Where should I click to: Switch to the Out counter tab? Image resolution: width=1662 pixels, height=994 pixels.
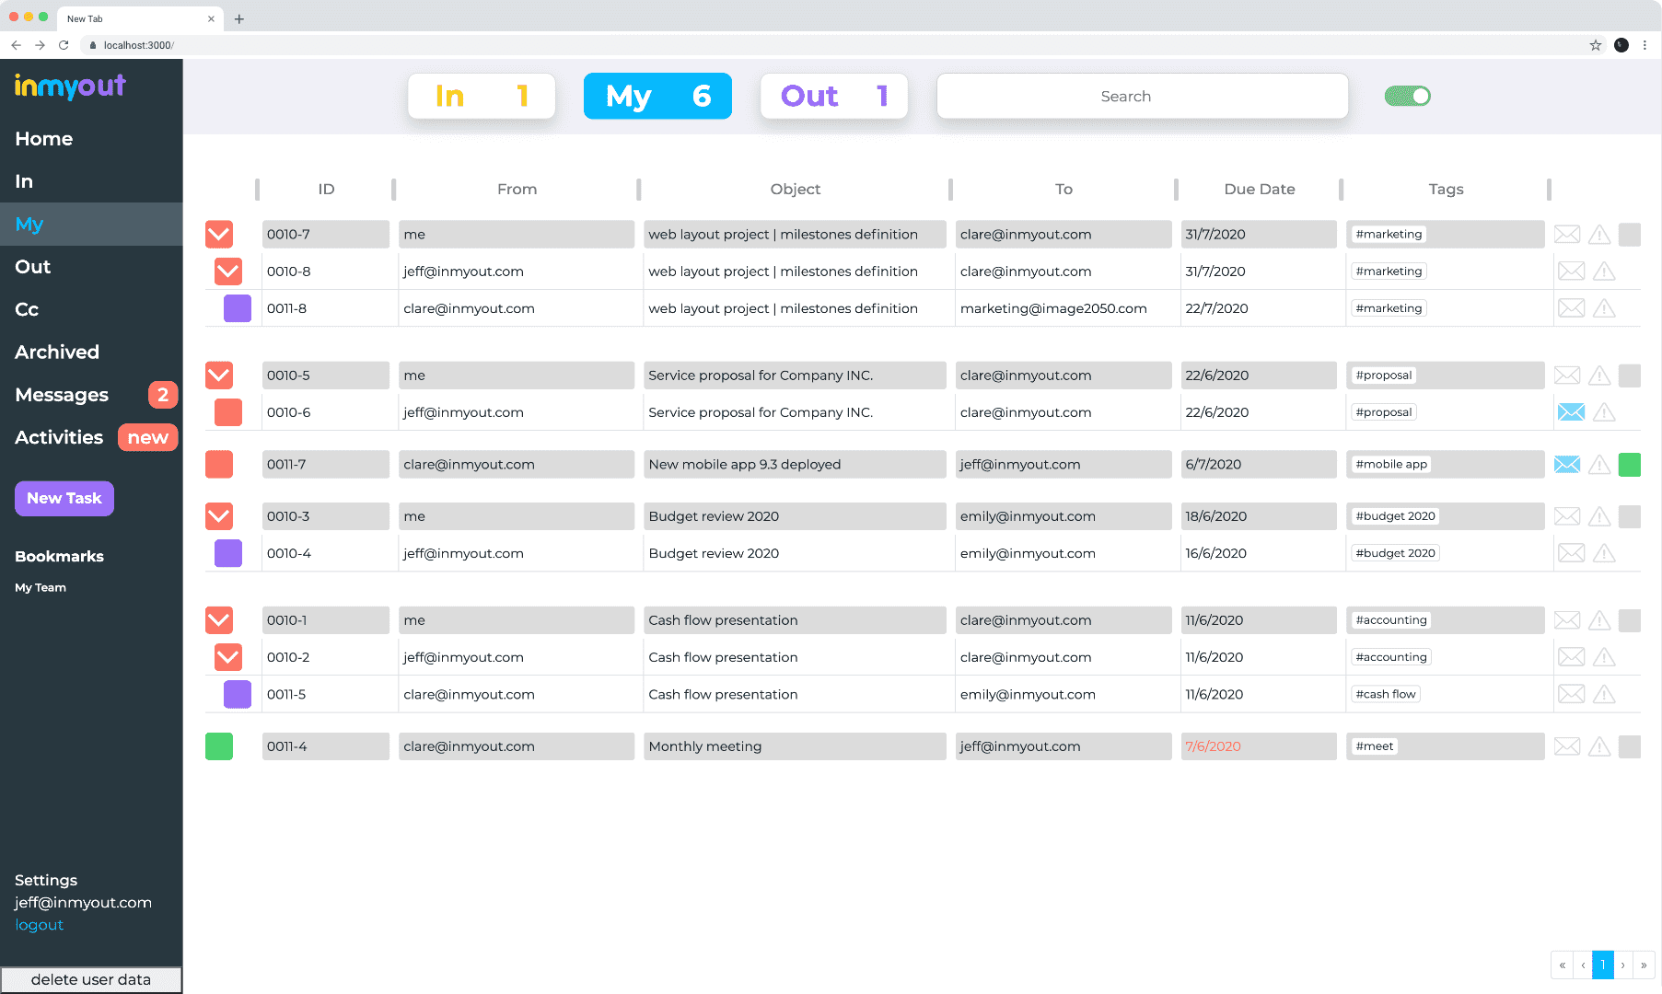click(x=833, y=97)
